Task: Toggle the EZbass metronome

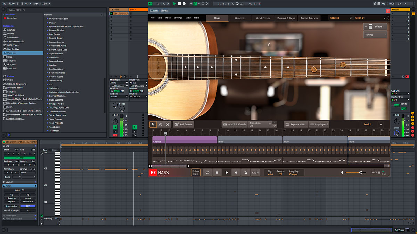Action: (x=246, y=172)
